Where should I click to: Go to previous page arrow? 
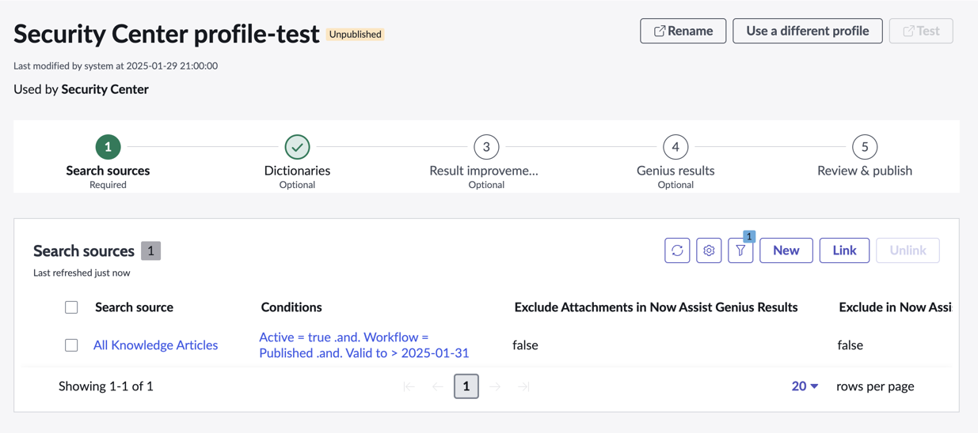point(438,386)
